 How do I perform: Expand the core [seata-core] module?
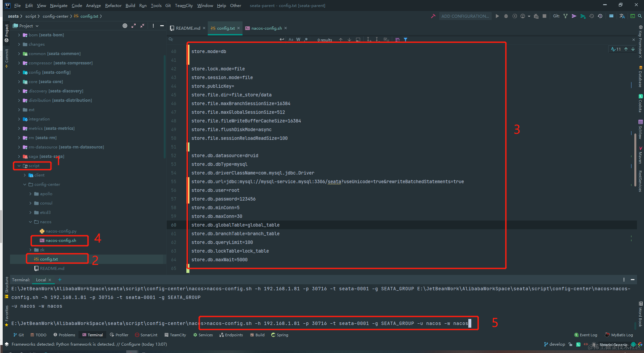click(x=19, y=81)
